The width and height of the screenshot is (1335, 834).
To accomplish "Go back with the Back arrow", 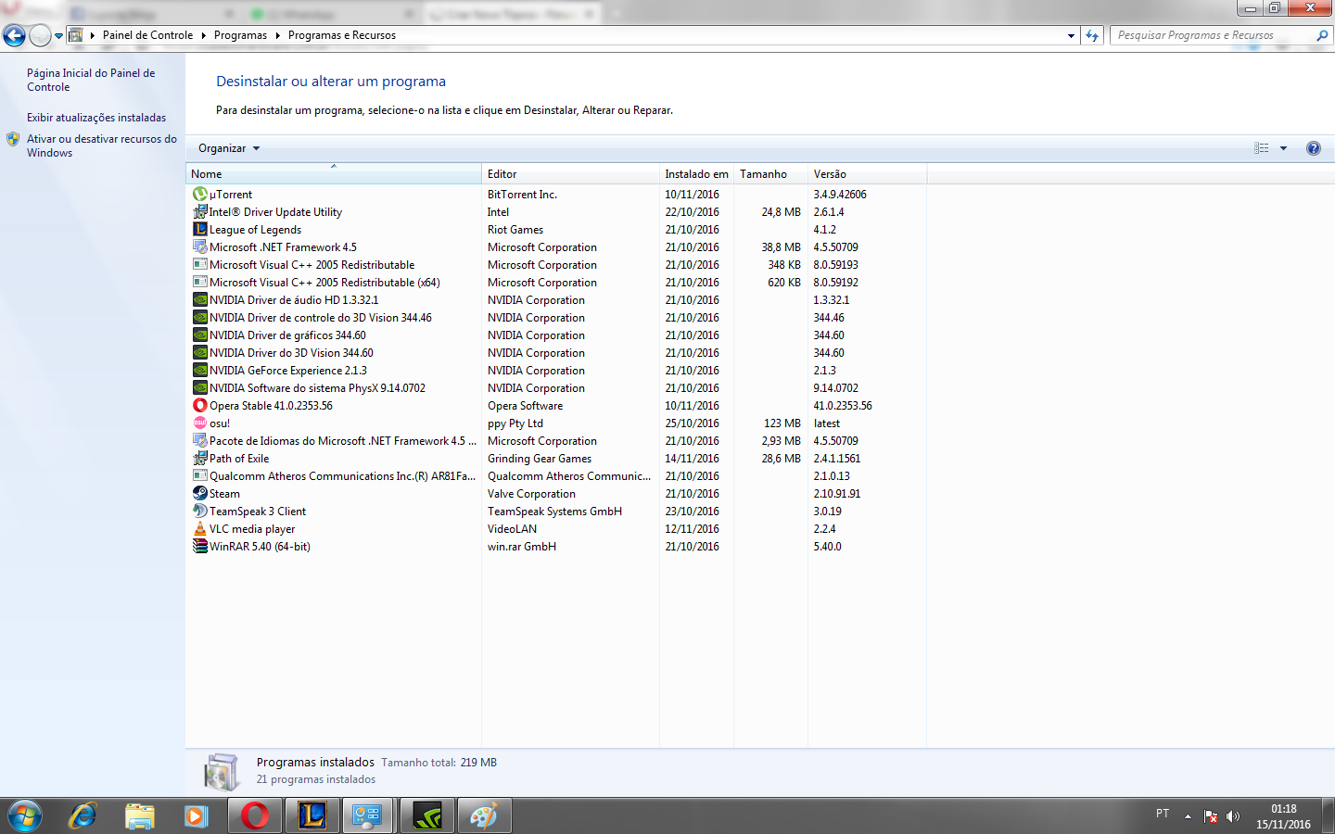I will (x=14, y=35).
